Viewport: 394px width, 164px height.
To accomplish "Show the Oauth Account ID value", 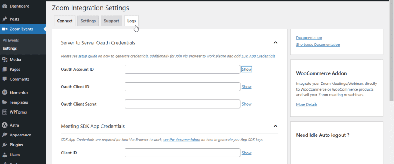I will [246, 69].
